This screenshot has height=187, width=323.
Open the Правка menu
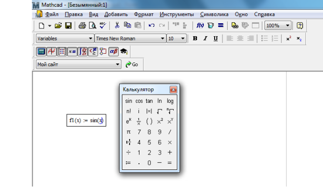(74, 14)
